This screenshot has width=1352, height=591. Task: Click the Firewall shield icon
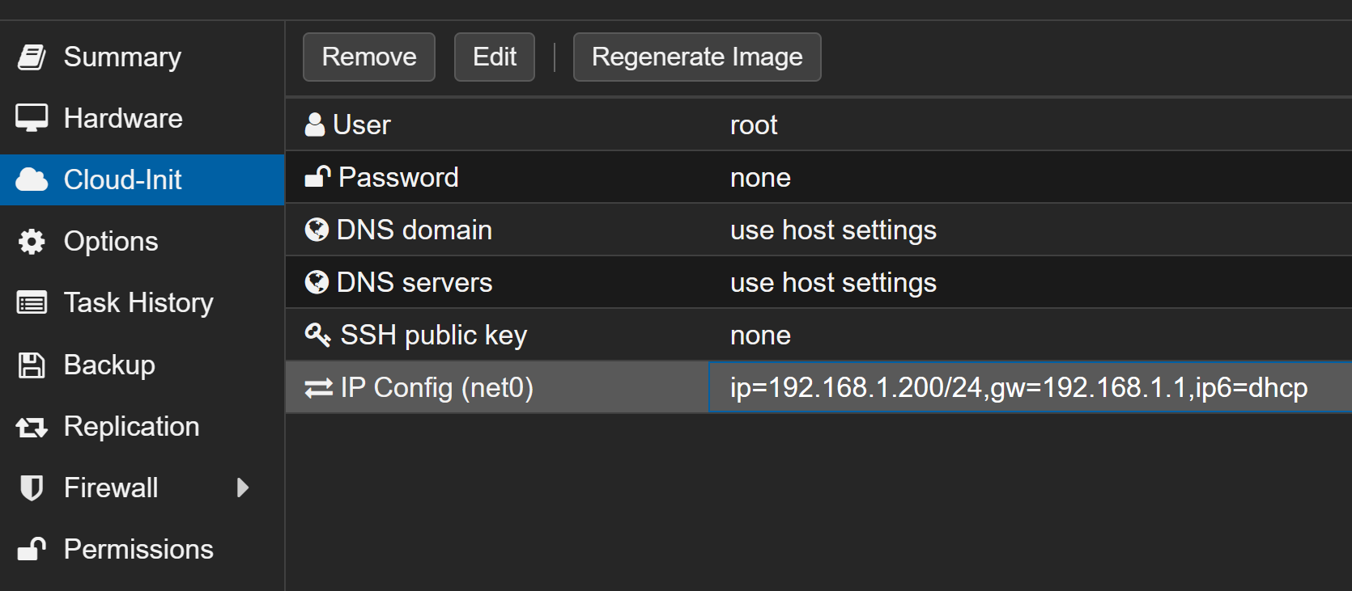coord(32,488)
